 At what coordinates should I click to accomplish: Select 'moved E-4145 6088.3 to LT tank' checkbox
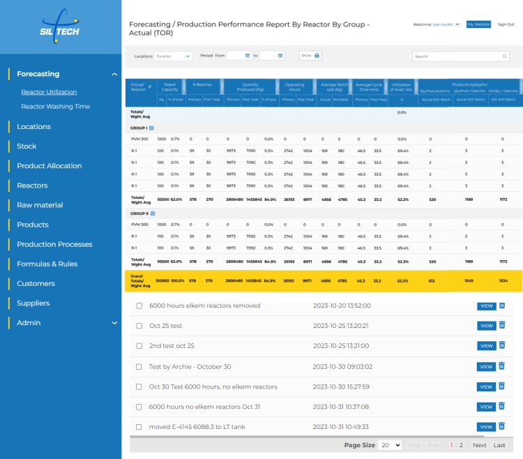point(139,427)
